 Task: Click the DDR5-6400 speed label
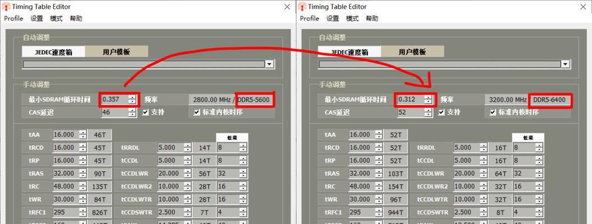550,100
